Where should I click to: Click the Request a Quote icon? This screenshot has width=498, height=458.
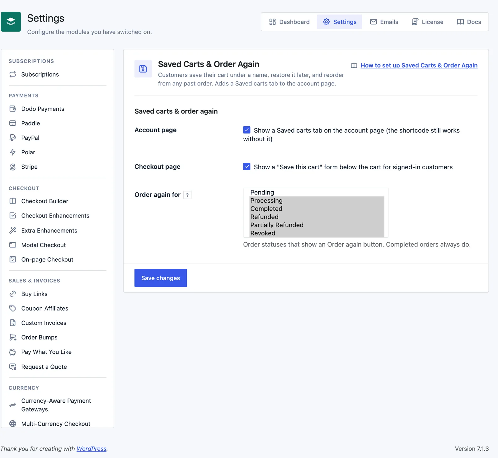point(13,367)
